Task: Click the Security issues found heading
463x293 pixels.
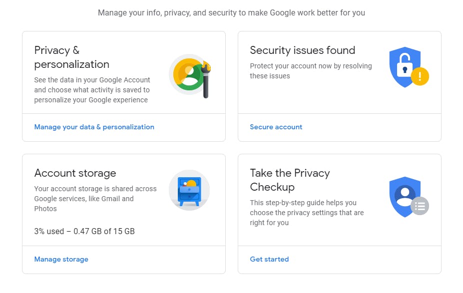Action: pyautogui.click(x=302, y=50)
